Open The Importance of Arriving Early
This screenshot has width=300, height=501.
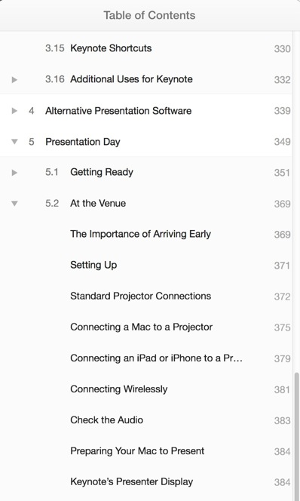140,234
